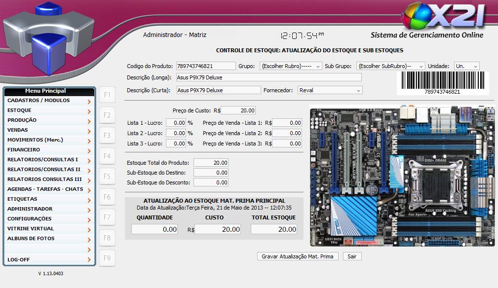The image size is (498, 288).
Task: Click the arrow next to LOG-OFF
Action: (89, 260)
